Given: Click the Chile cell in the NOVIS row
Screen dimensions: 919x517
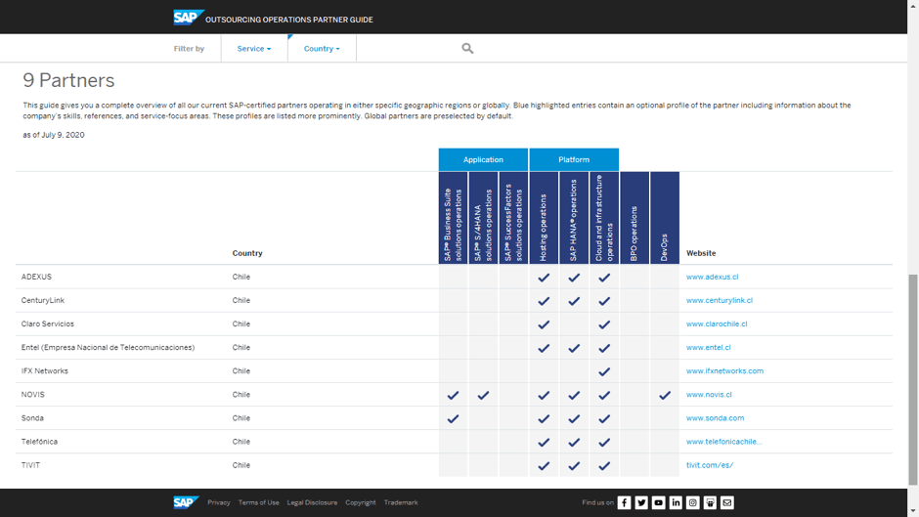Looking at the screenshot, I should (241, 395).
